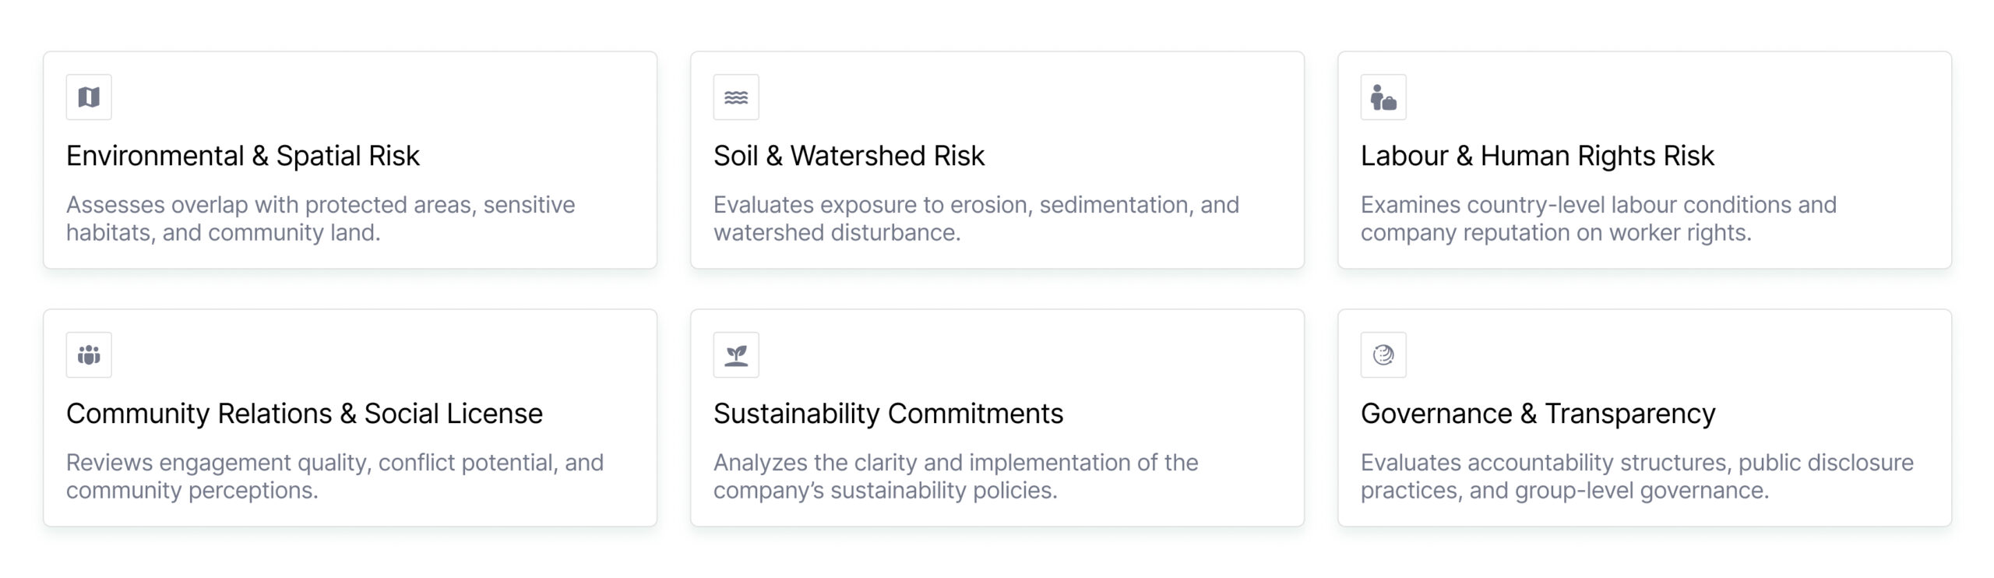Screen dimensions: 1994x578
Task: Click the worker with briefcase icon
Action: (x=1383, y=97)
